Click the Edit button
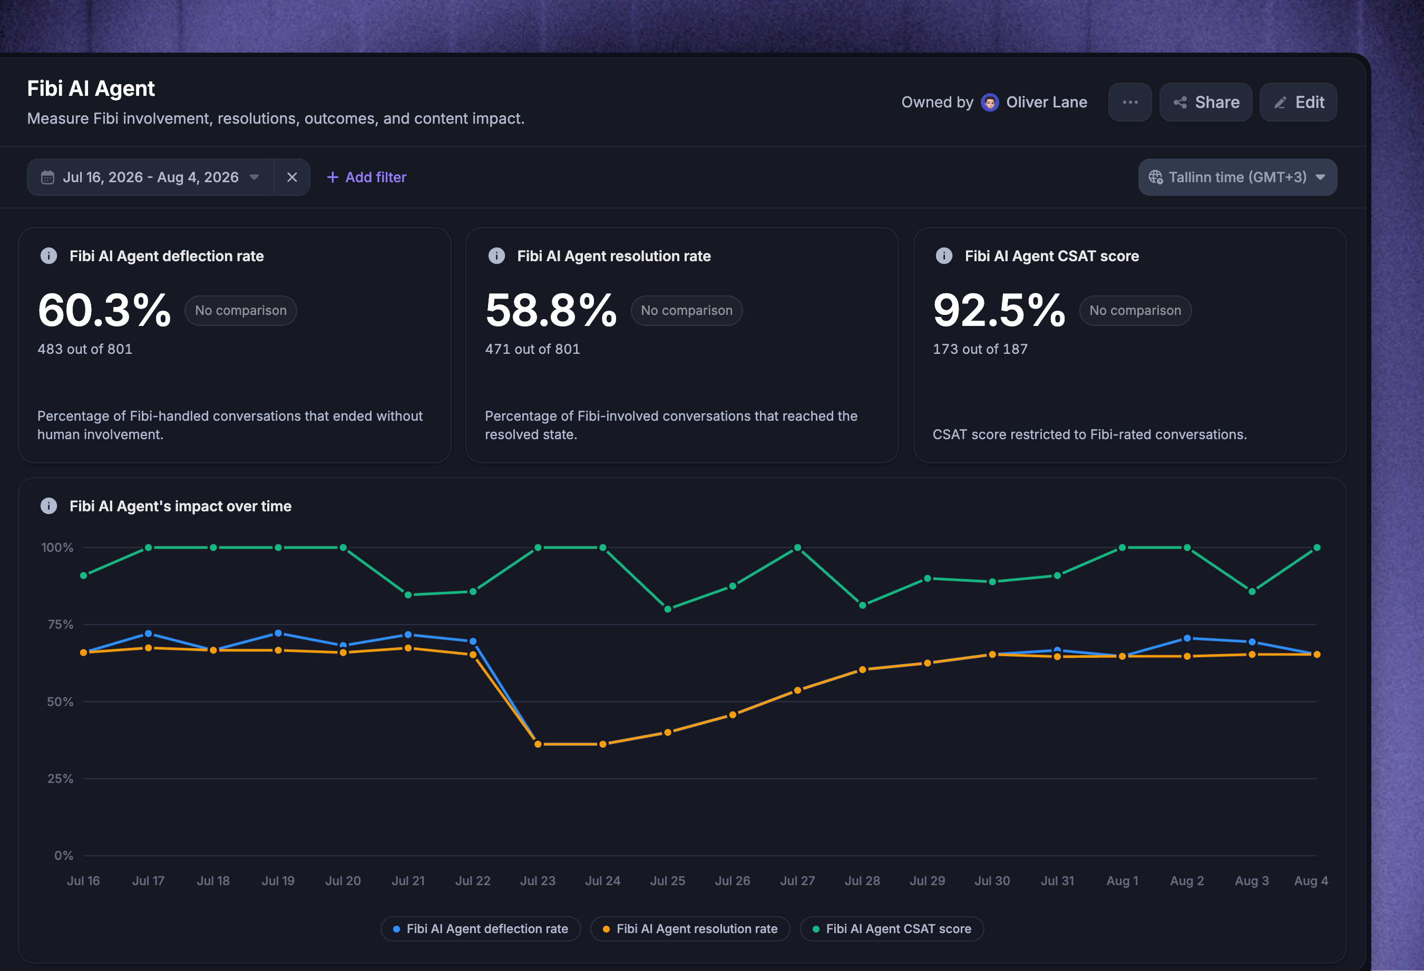Image resolution: width=1424 pixels, height=971 pixels. coord(1298,102)
